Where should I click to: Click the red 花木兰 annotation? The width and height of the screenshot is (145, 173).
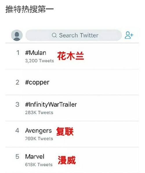click(x=70, y=56)
